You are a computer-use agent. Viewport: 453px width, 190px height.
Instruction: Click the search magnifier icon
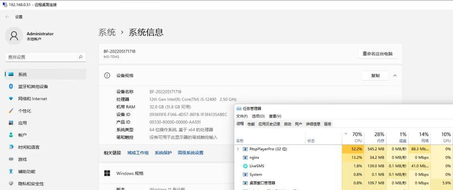80,57
